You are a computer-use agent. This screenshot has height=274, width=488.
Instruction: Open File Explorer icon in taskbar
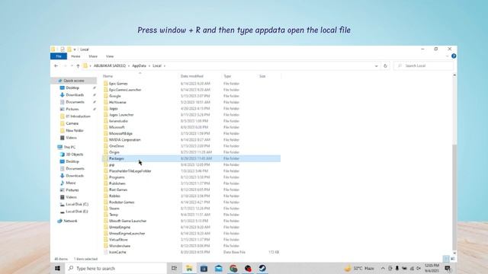pos(189,268)
